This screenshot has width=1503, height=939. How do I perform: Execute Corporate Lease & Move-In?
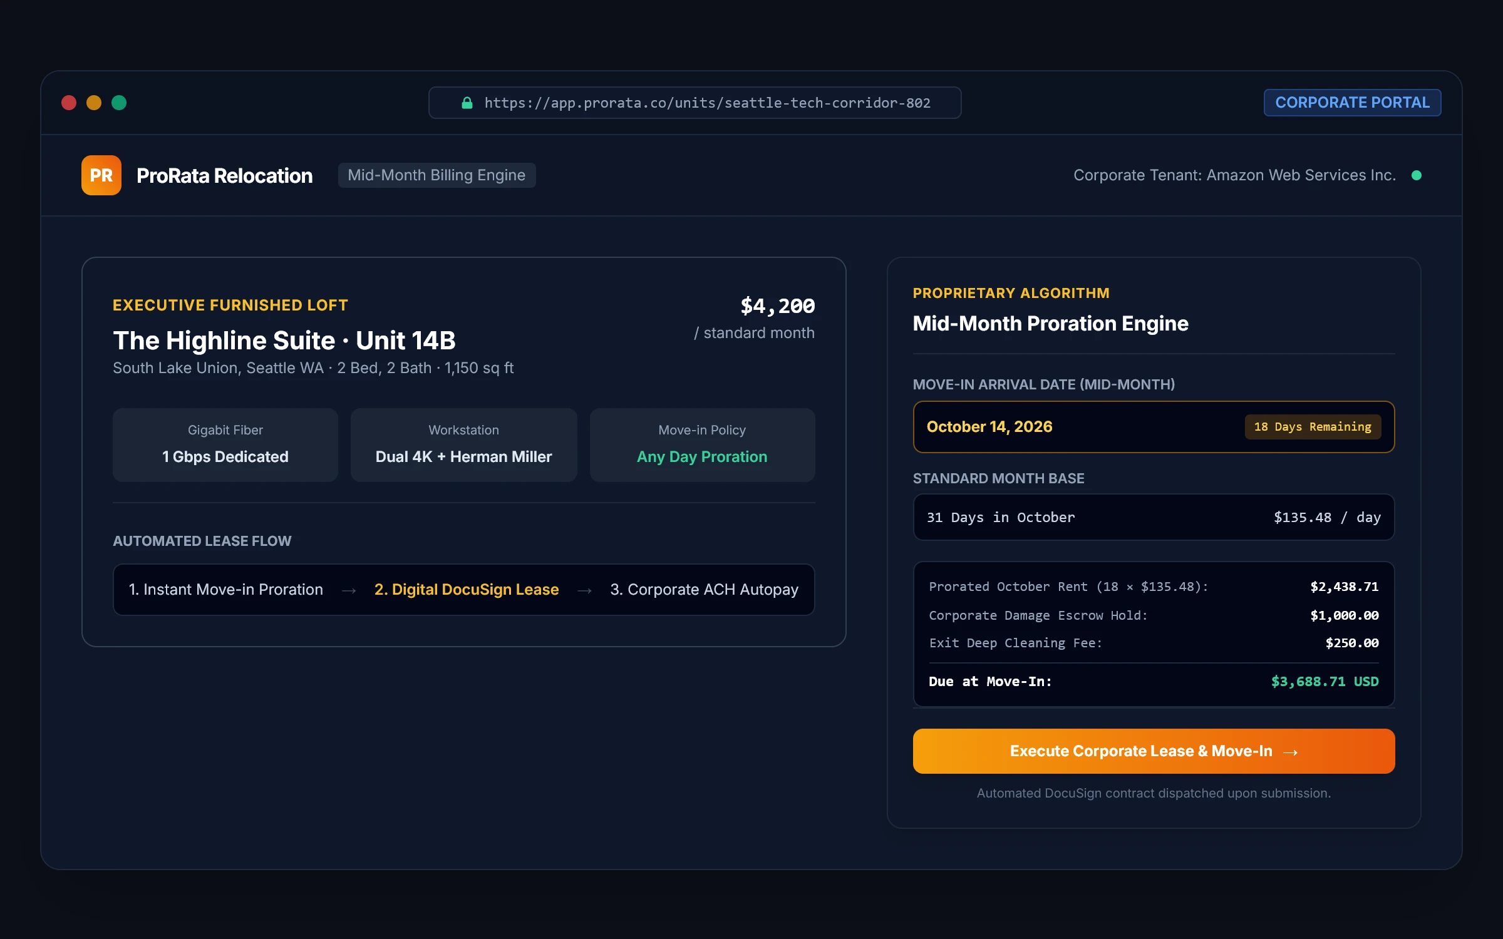pyautogui.click(x=1154, y=751)
